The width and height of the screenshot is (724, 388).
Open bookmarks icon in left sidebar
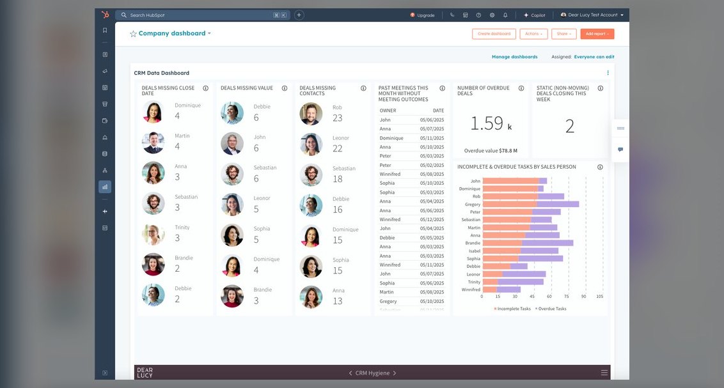[x=105, y=31]
